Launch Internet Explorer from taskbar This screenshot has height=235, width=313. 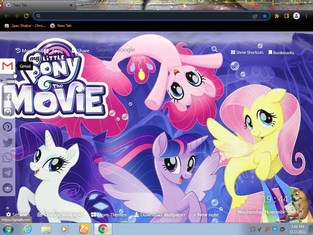point(27,229)
